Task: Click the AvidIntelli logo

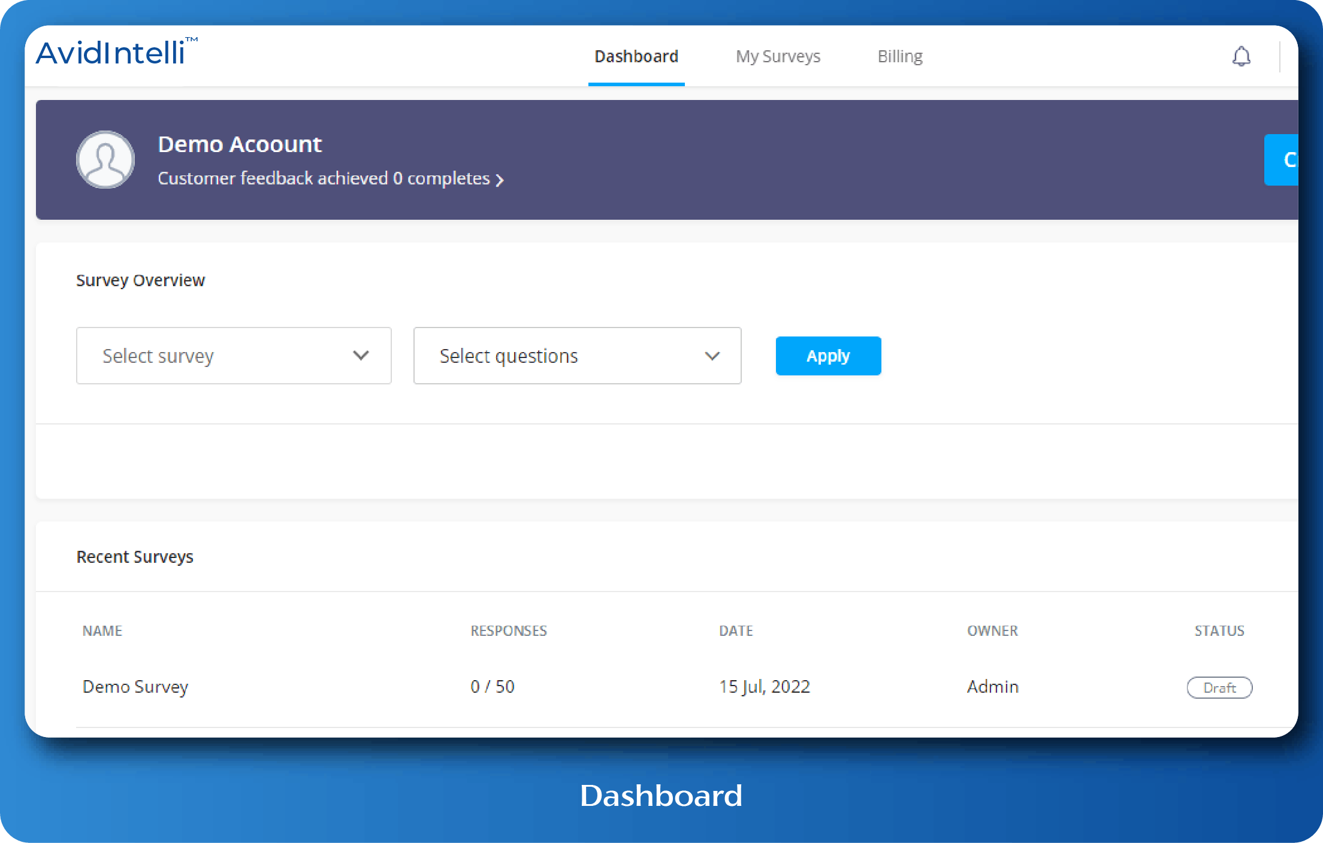Action: 117,51
